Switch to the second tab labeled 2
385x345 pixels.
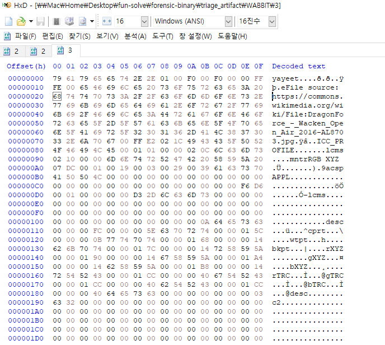click(38, 51)
